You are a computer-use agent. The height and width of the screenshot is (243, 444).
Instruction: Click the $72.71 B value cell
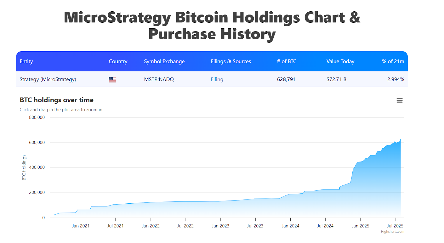point(336,80)
